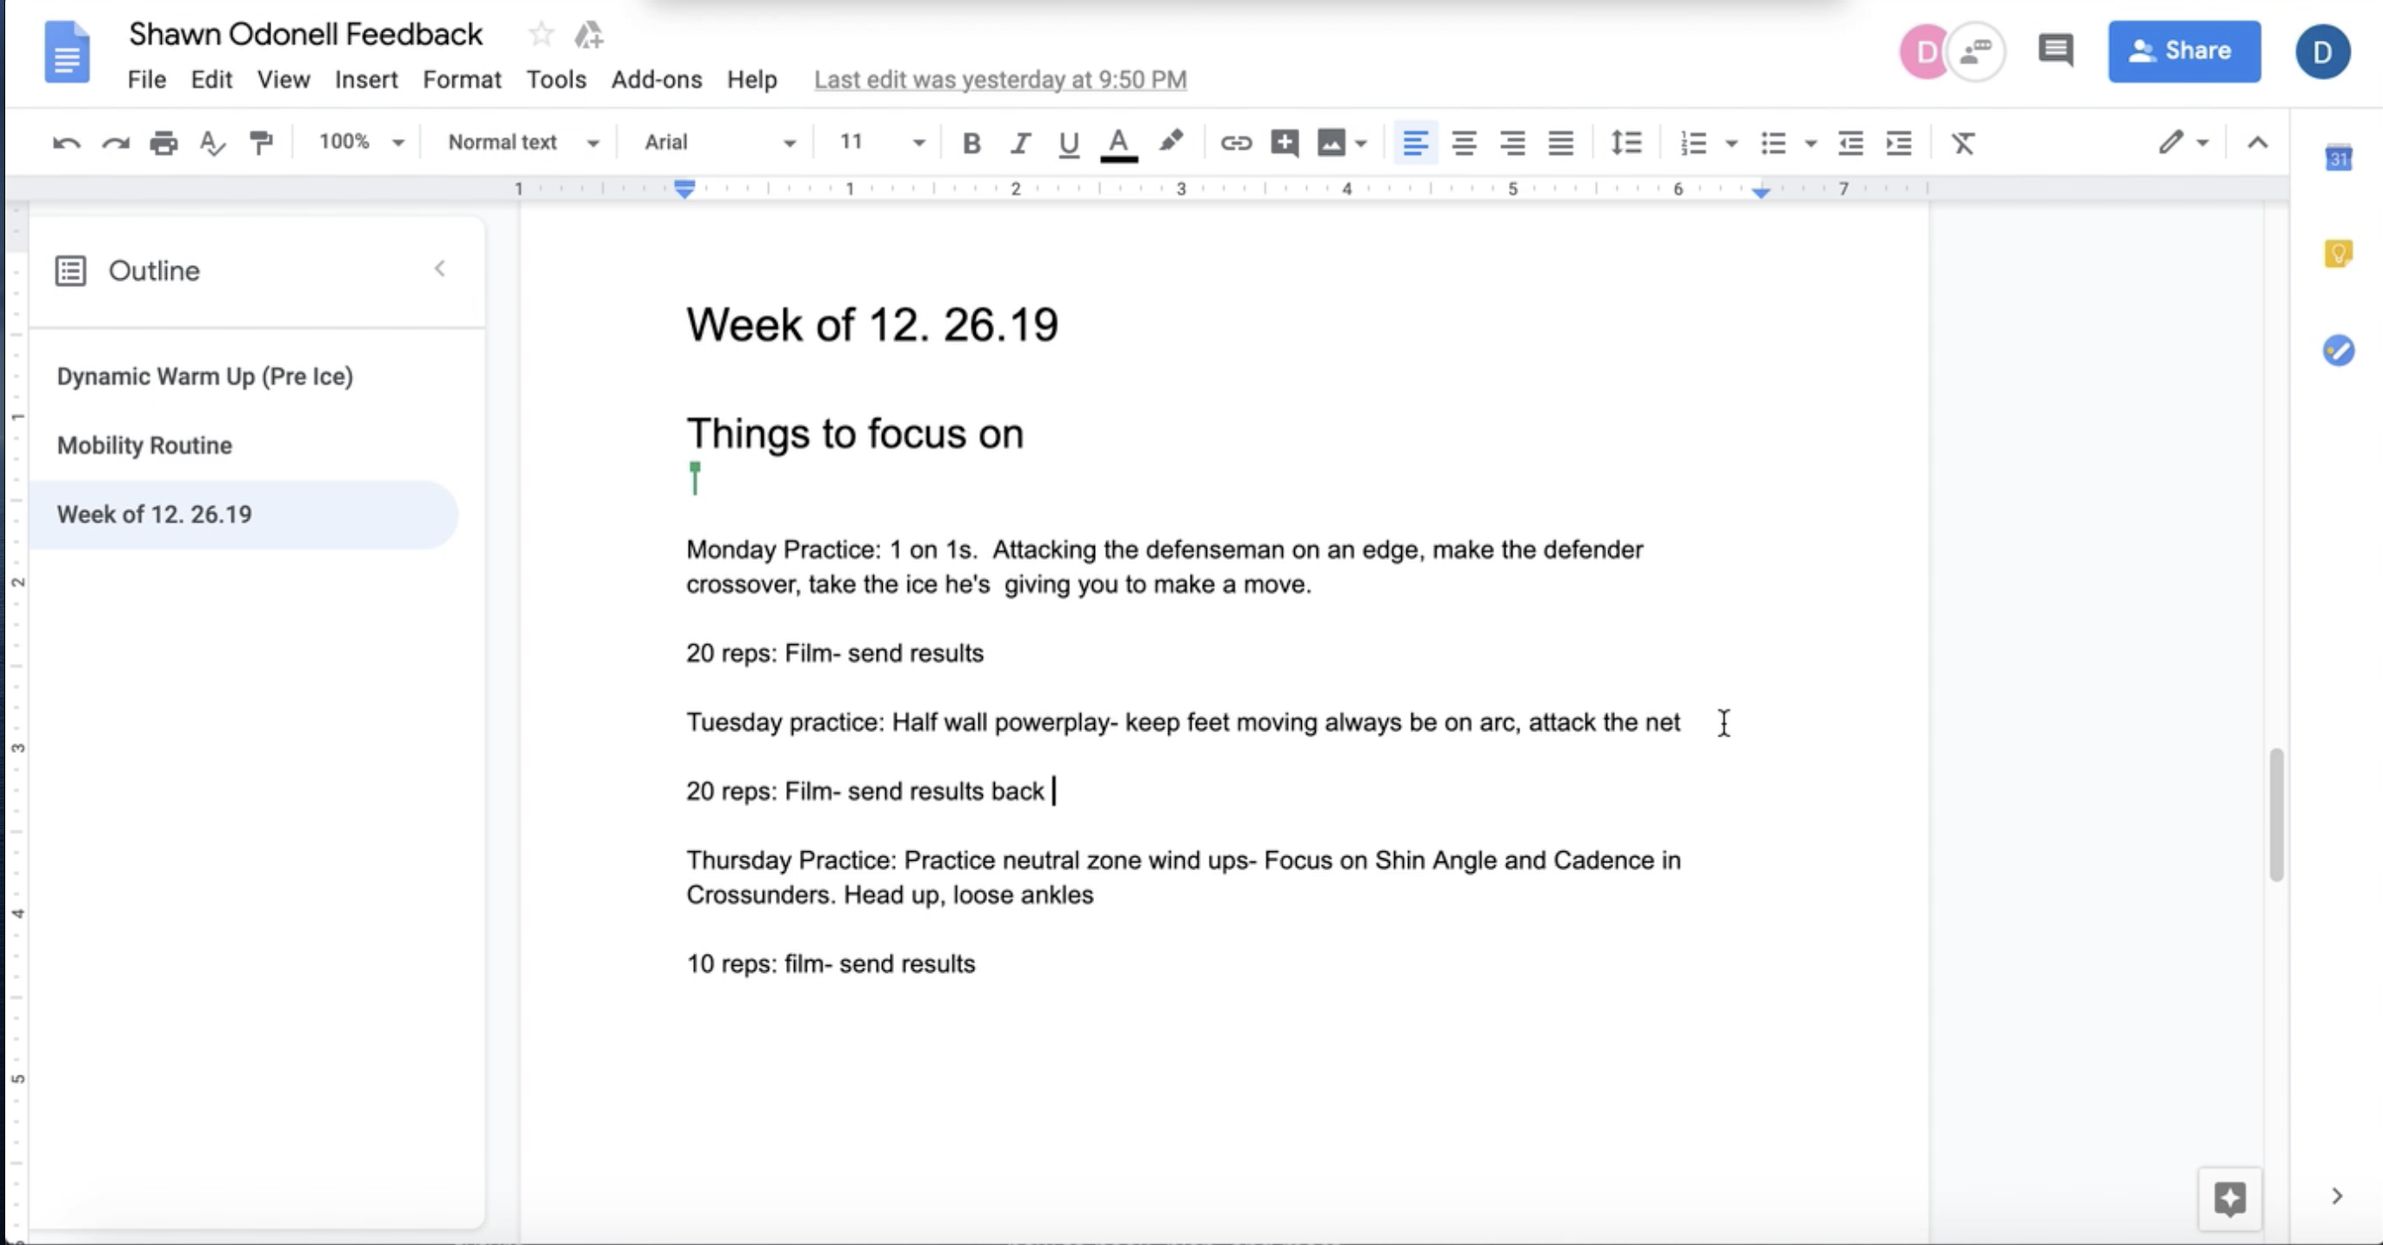Viewport: 2383px width, 1245px height.
Task: Toggle underline formatting
Action: pyautogui.click(x=1069, y=143)
